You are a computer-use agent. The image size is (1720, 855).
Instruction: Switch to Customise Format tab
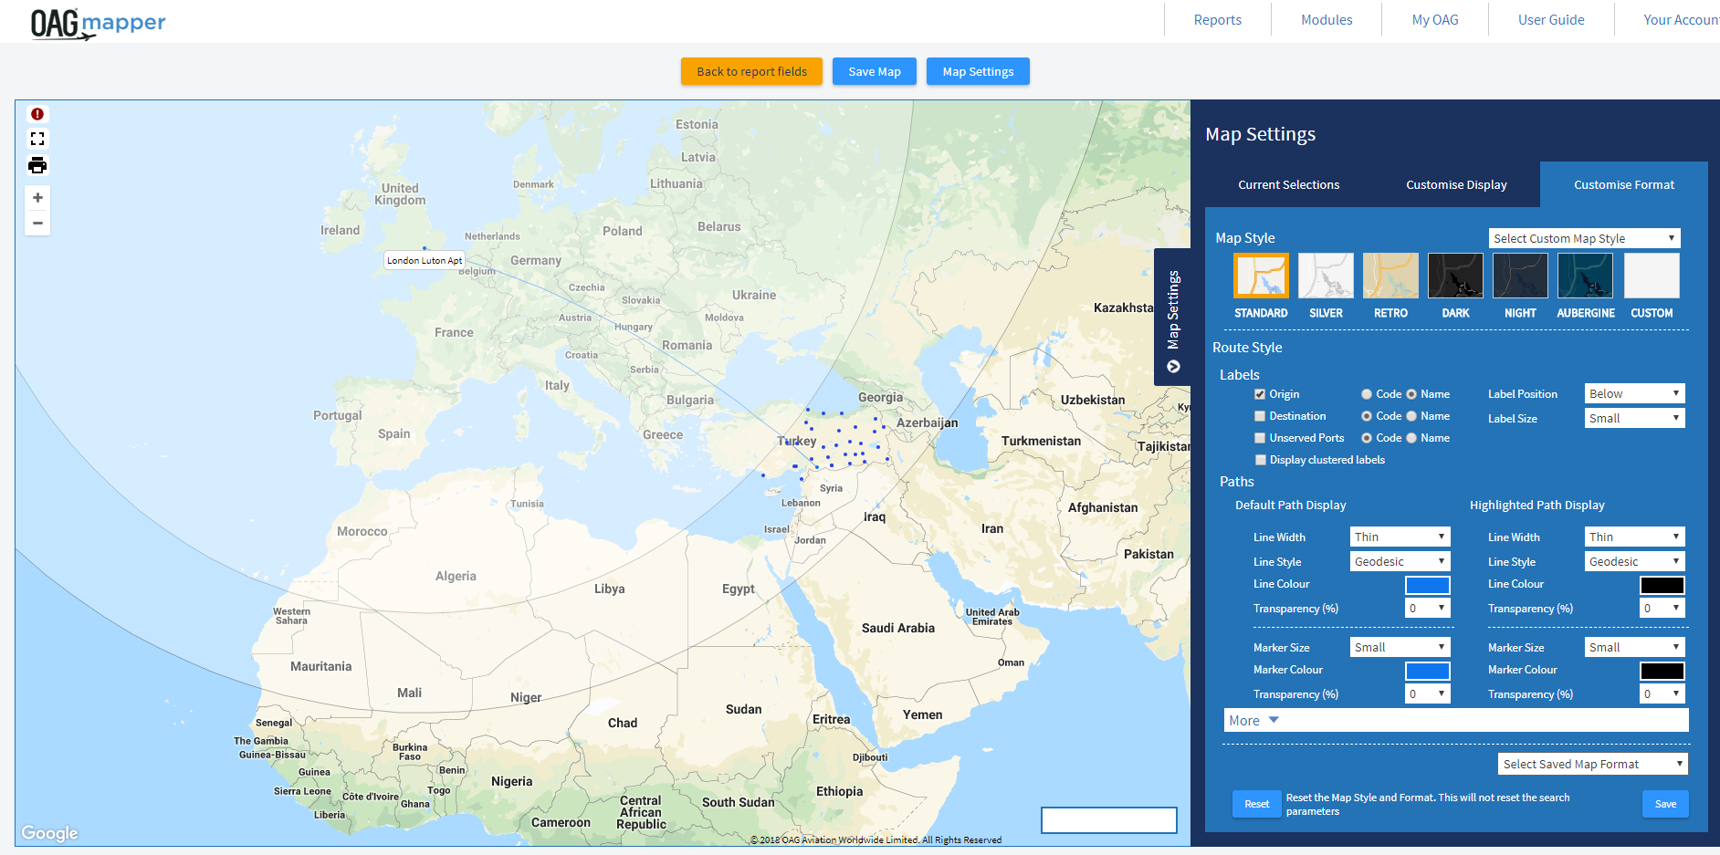pyautogui.click(x=1623, y=184)
